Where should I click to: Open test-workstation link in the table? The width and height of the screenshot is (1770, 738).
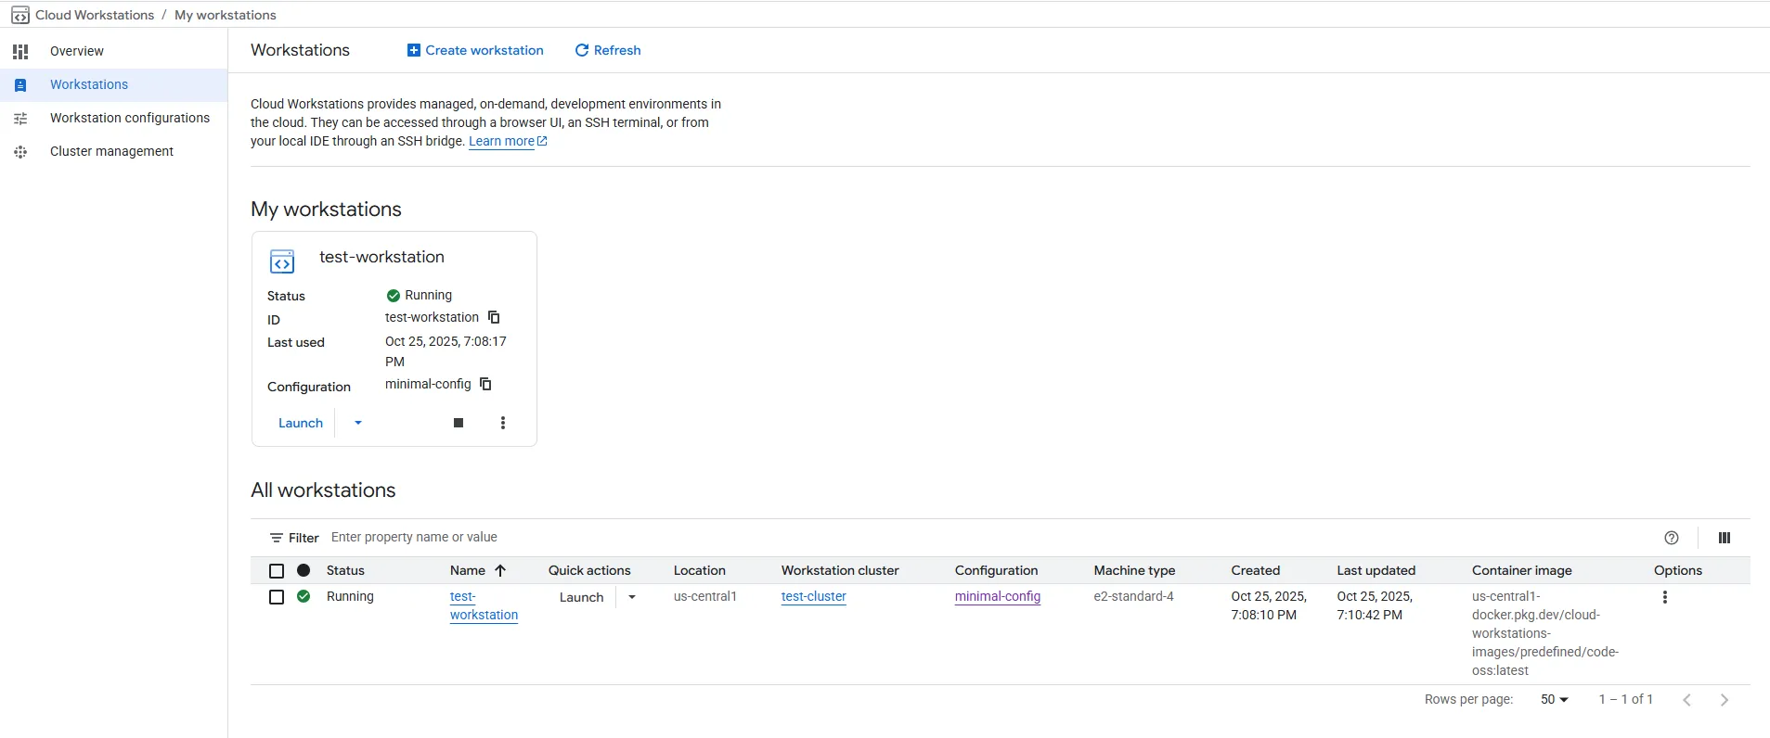(484, 606)
